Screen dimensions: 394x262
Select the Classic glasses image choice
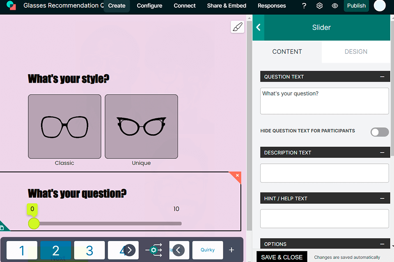(64, 126)
